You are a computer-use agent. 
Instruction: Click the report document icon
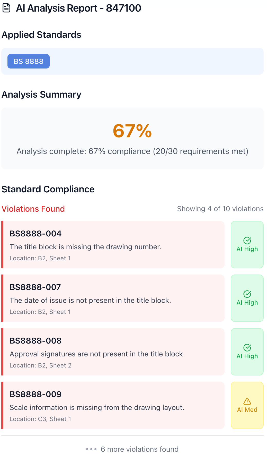[6, 8]
